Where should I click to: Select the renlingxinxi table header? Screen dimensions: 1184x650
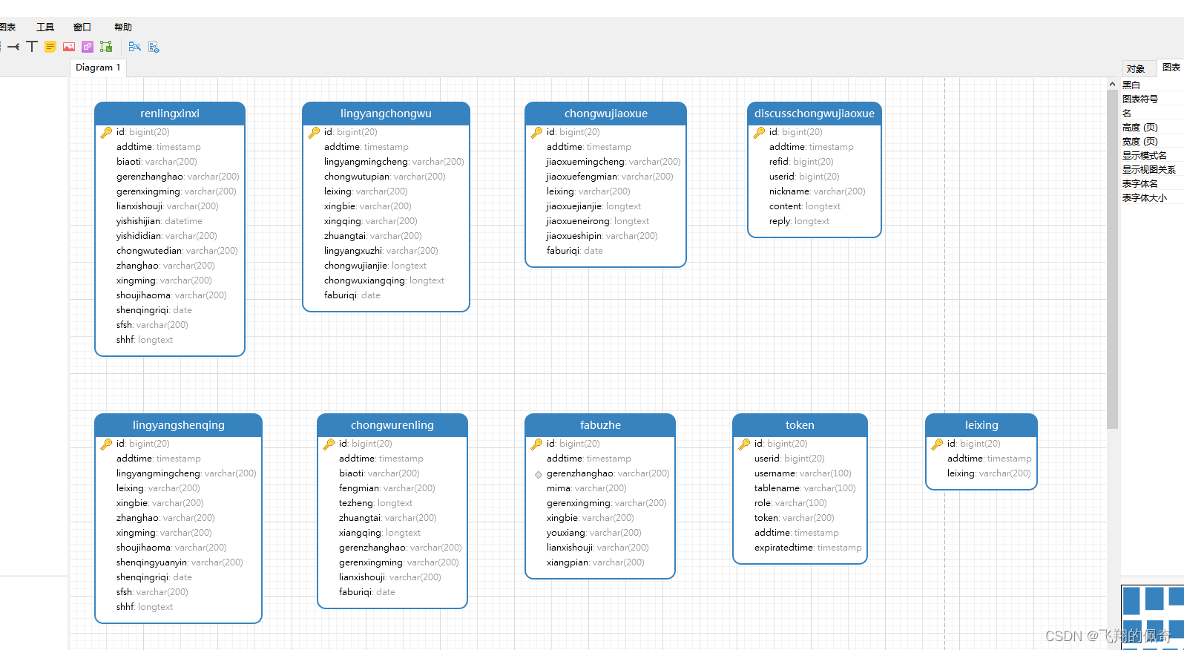pyautogui.click(x=170, y=114)
